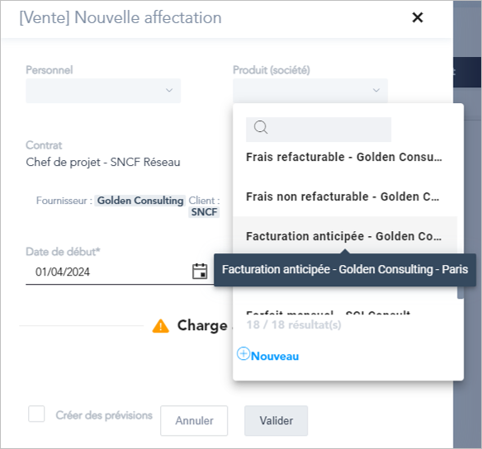This screenshot has width=482, height=449.
Task: Select the partially visible Forfait mensuel option
Action: [328, 313]
